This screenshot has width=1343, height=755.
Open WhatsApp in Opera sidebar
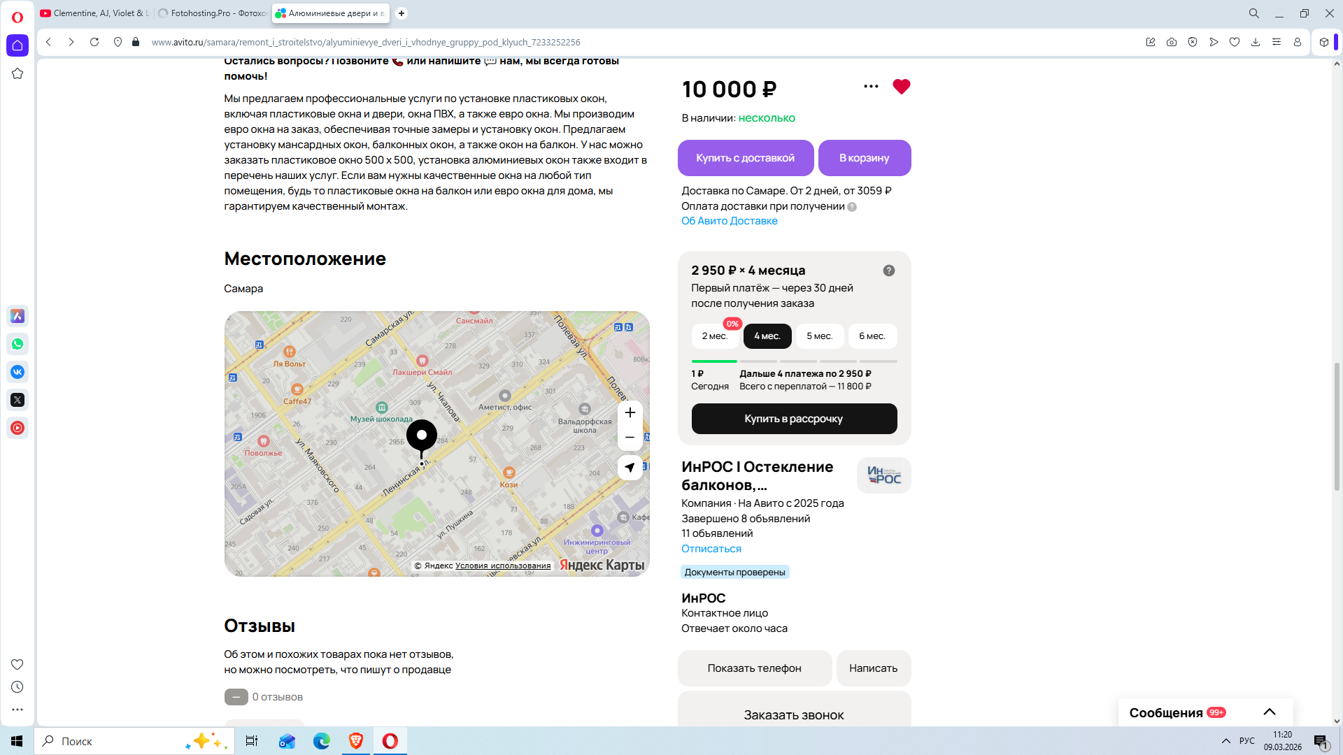pyautogui.click(x=17, y=344)
